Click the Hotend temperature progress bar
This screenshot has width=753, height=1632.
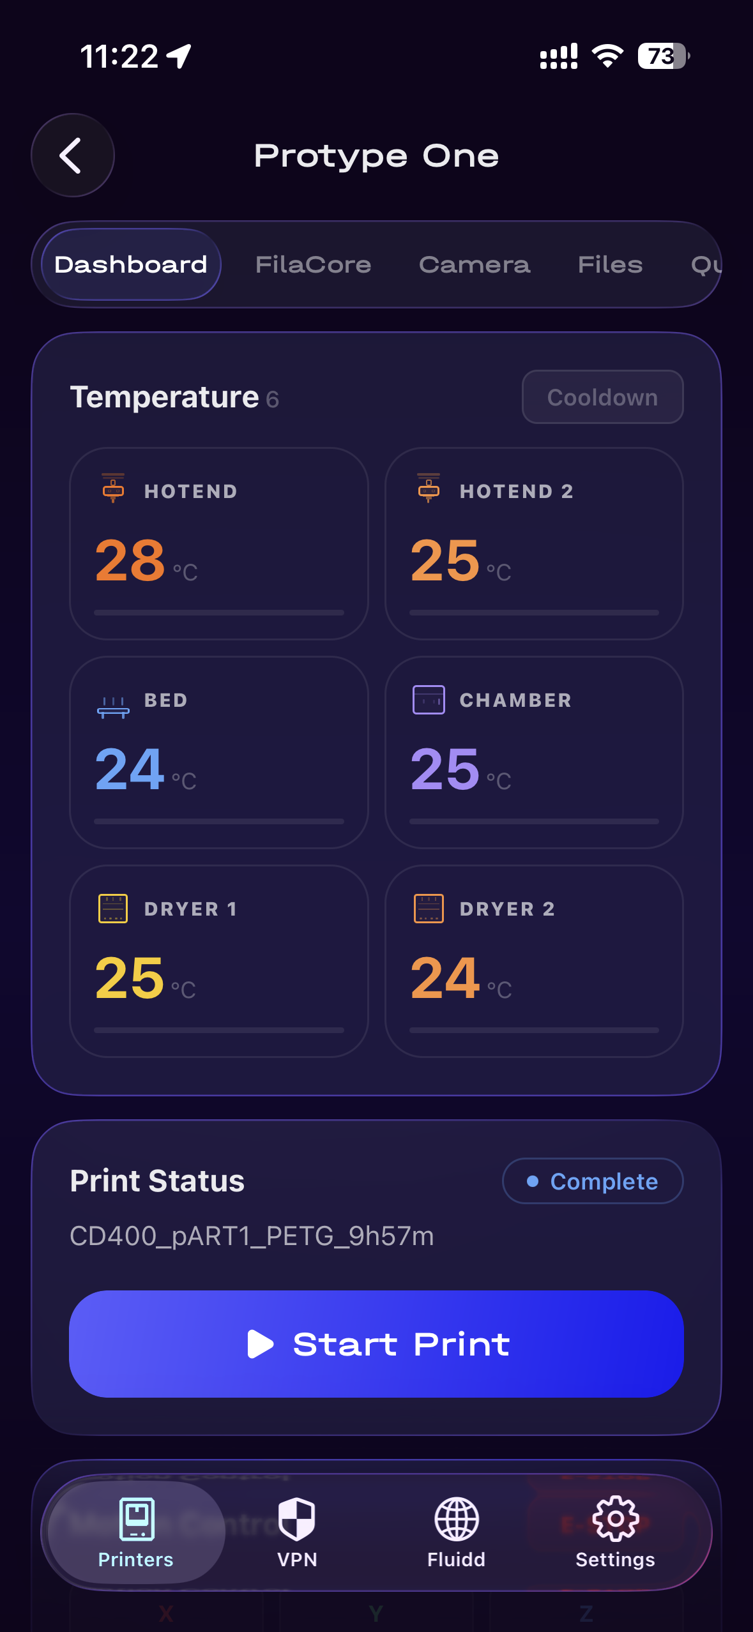tap(218, 612)
